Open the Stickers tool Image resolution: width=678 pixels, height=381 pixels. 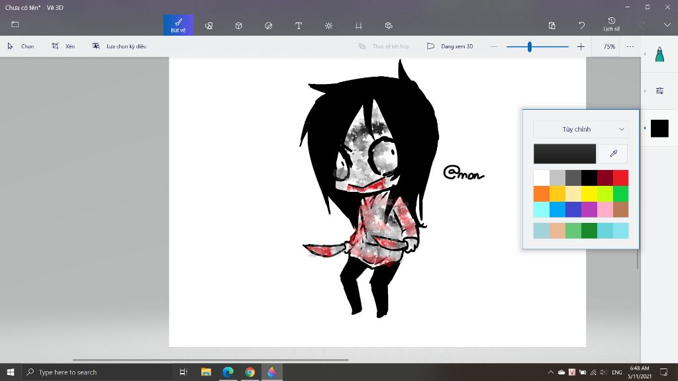point(269,26)
